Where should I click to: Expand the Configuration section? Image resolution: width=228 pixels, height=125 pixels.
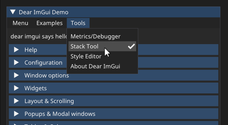(113, 63)
